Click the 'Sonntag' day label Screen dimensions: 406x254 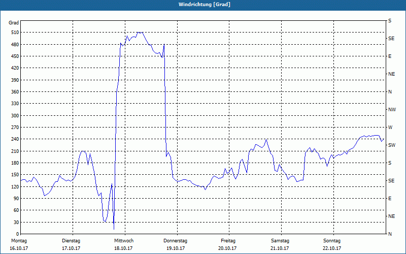coord(332,241)
